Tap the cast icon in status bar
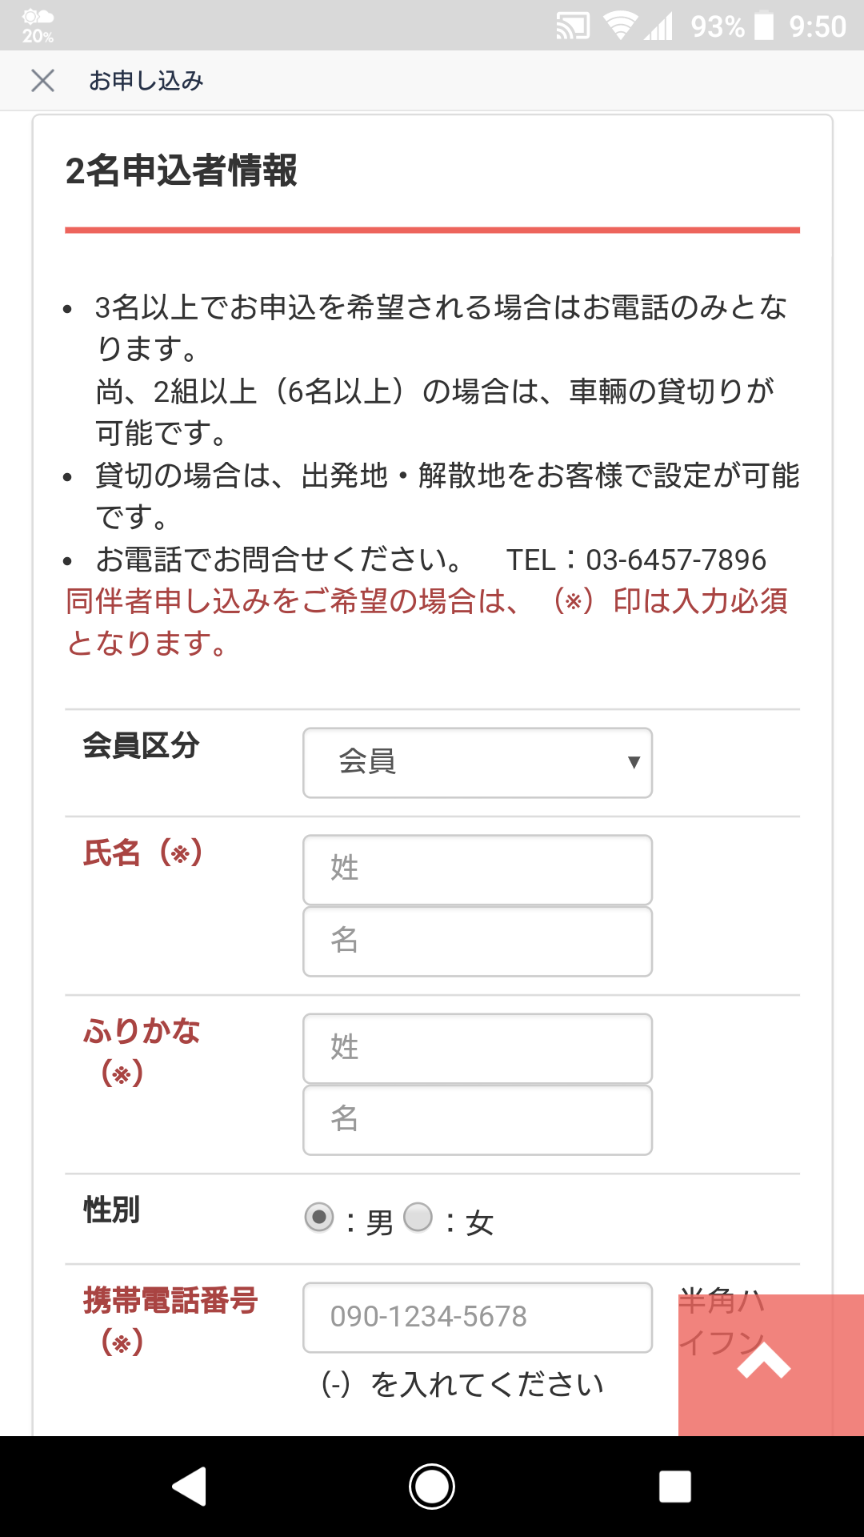This screenshot has width=864, height=1537. 574,26
